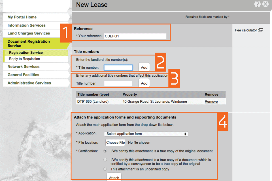Choose the uncertified copy radio option

coord(105,169)
